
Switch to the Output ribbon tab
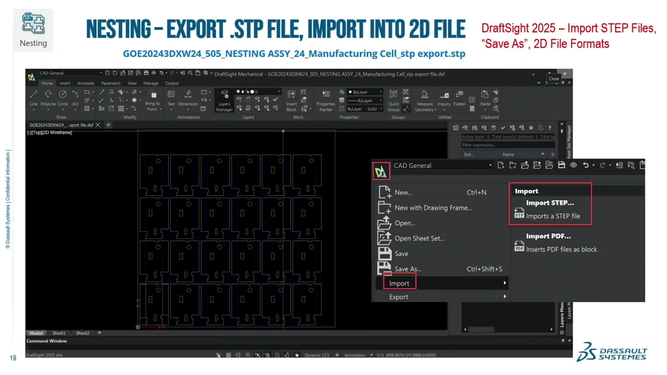tap(172, 83)
